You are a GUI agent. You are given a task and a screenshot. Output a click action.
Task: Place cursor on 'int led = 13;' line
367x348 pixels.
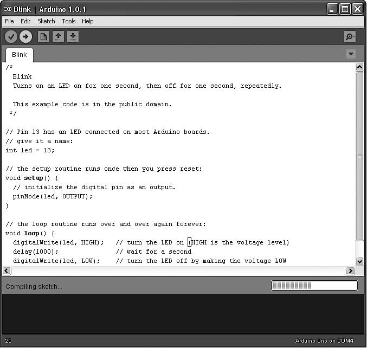30,150
